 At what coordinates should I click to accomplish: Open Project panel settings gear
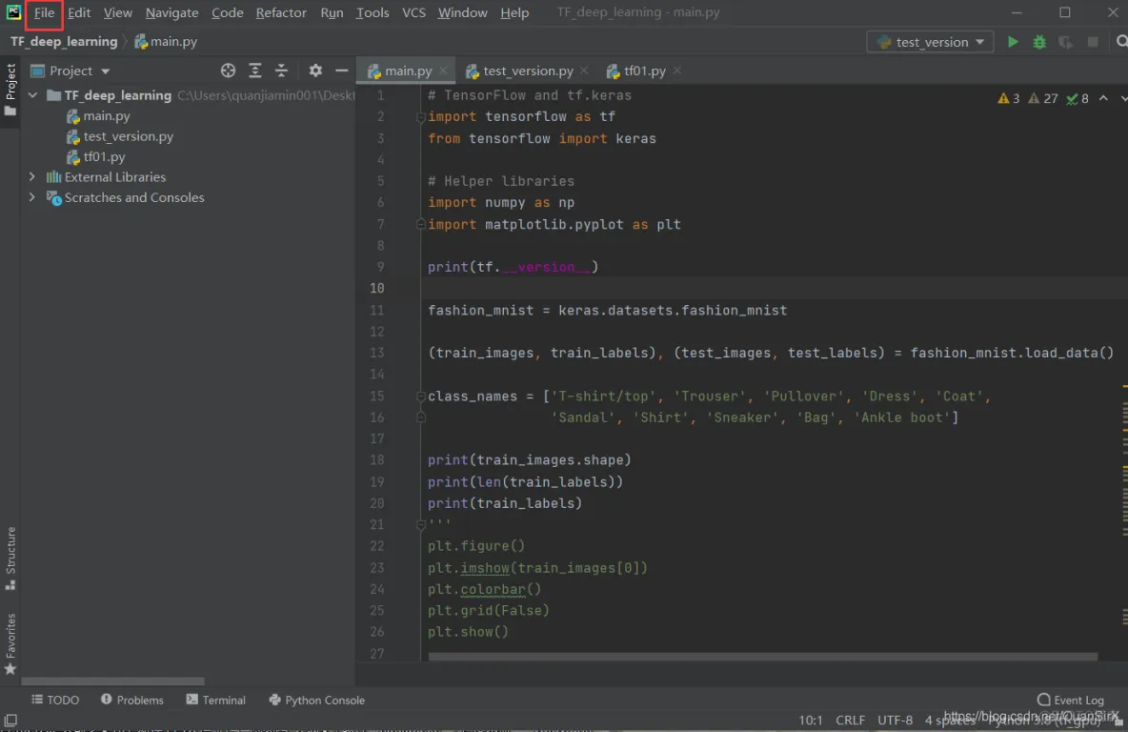click(x=315, y=71)
